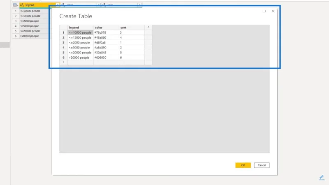This screenshot has height=185, width=329.
Task: Select row number 4 in background query grid
Action: coord(16,26)
